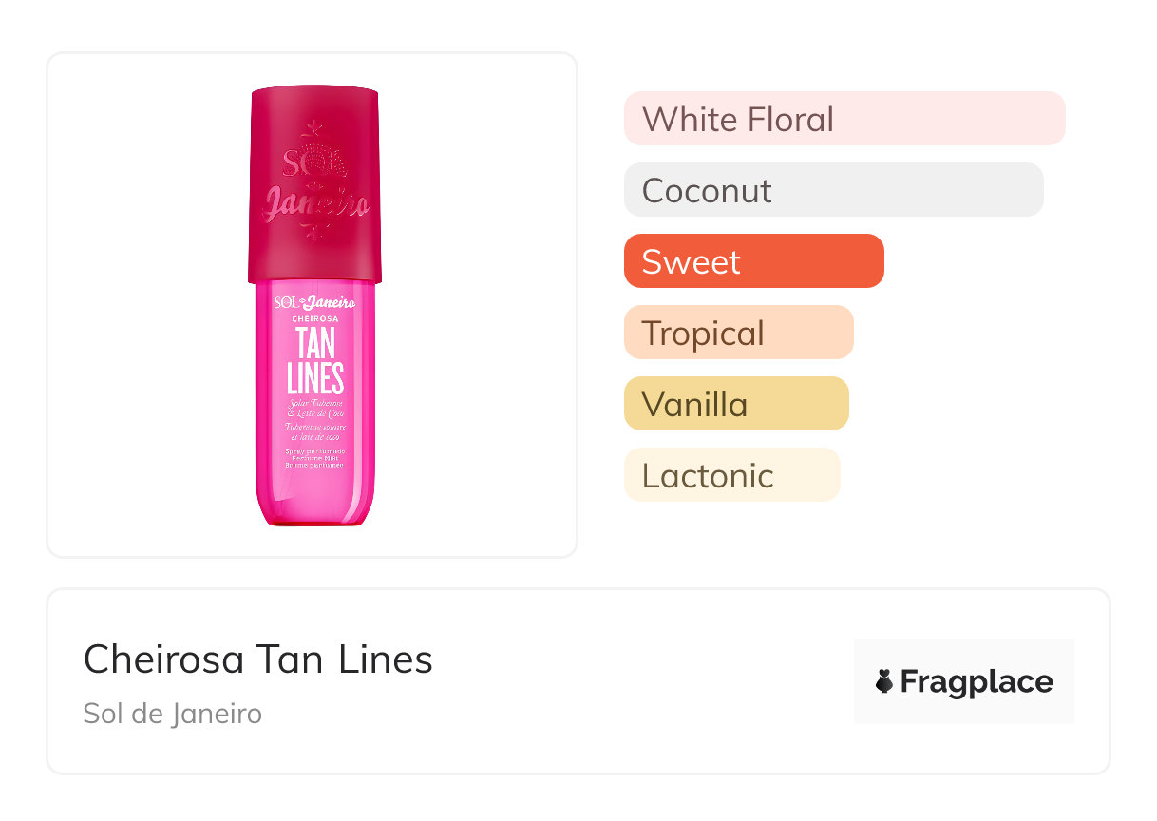The width and height of the screenshot is (1157, 821).
Task: Click the Sol de Janeiro logo on bottle label
Action: pos(314,303)
